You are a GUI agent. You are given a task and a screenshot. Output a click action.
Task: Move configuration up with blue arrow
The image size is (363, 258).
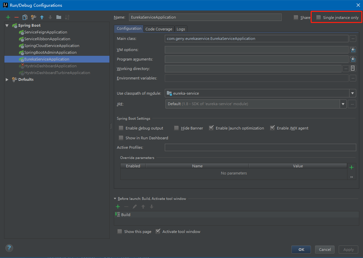[42, 17]
